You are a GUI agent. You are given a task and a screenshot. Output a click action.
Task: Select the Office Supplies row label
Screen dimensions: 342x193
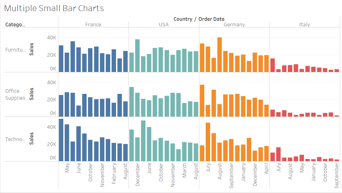pyautogui.click(x=15, y=94)
